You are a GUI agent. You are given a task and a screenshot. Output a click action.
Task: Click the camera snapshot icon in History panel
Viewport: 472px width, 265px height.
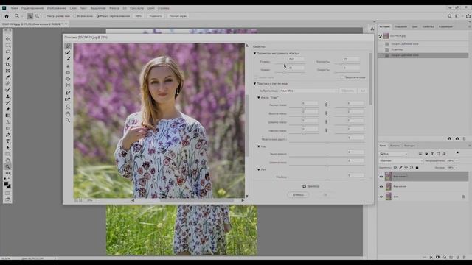click(x=457, y=138)
